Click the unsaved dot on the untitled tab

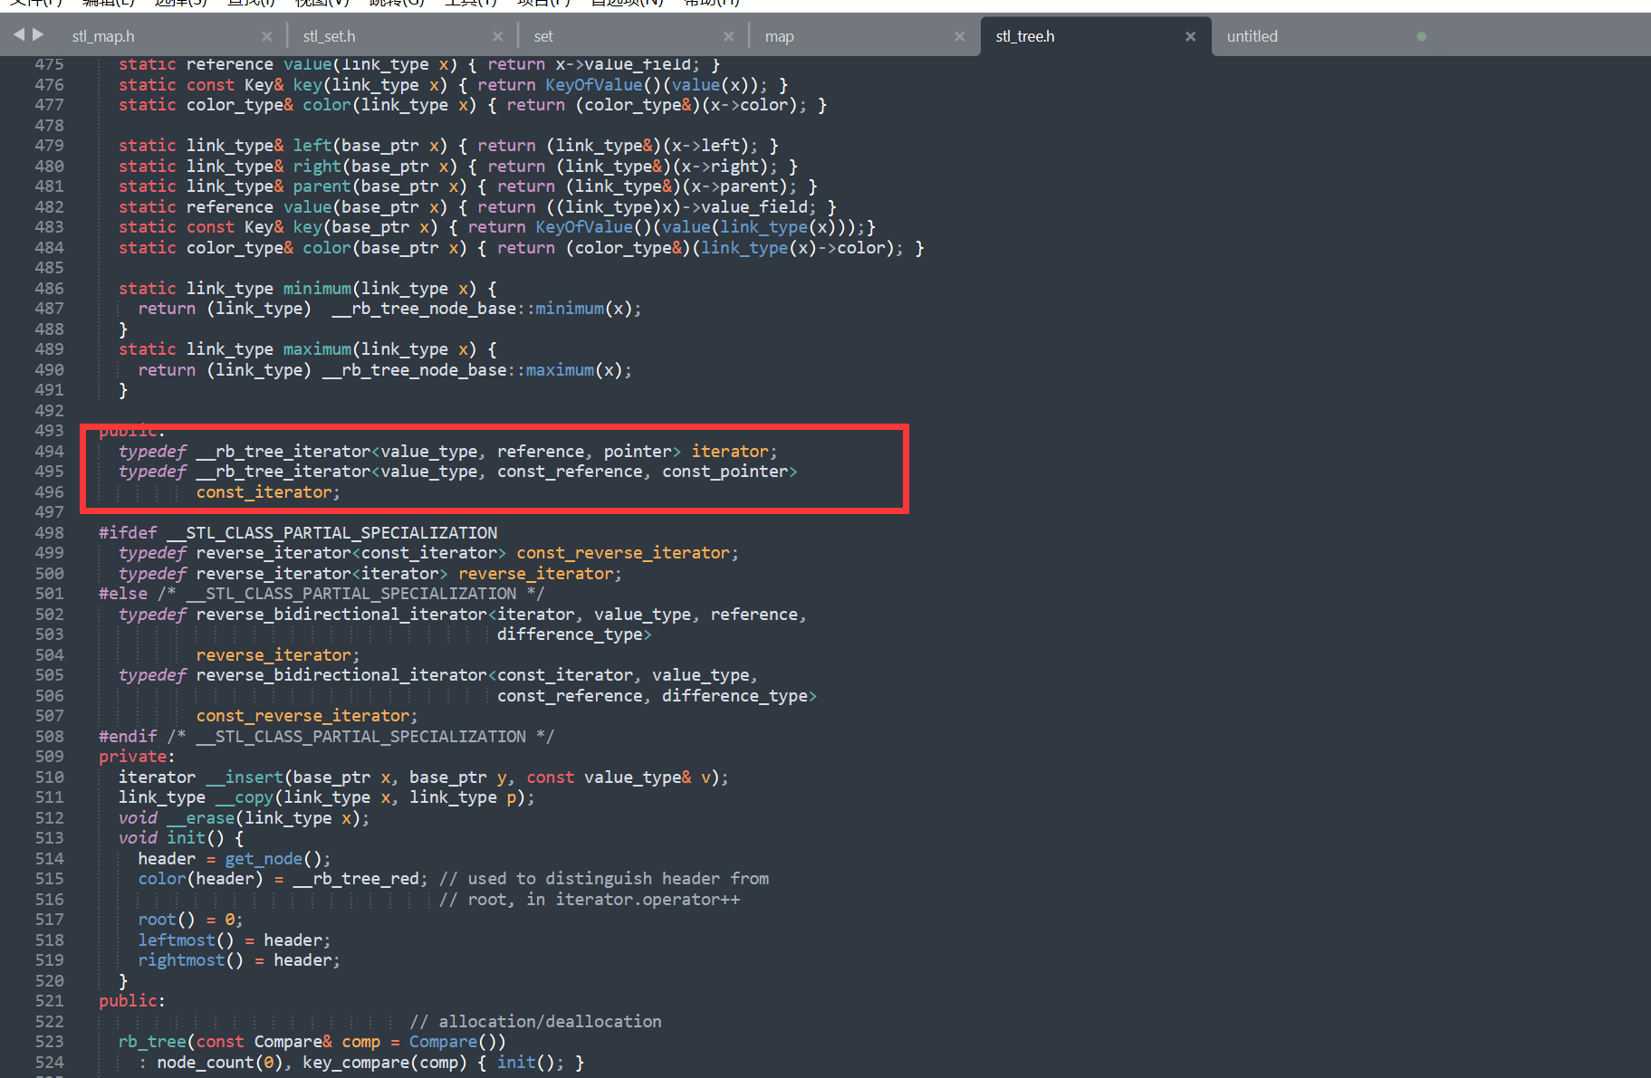(x=1421, y=36)
